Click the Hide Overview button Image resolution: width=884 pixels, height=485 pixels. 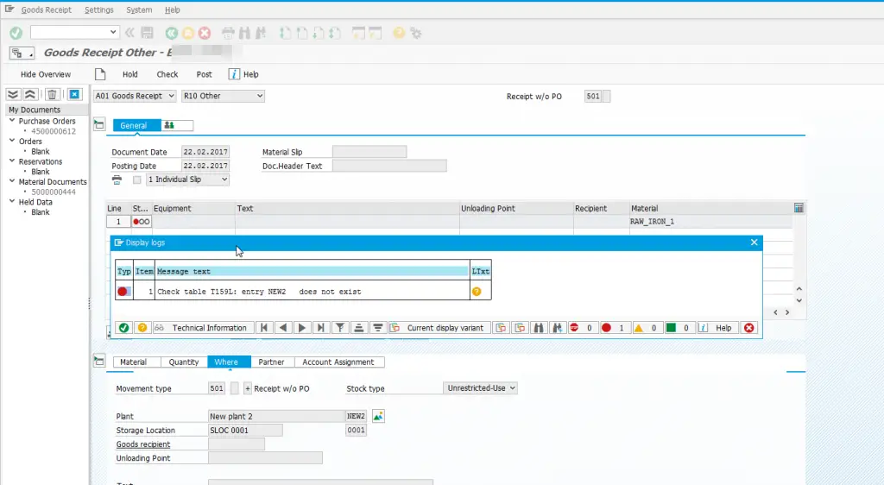(46, 74)
